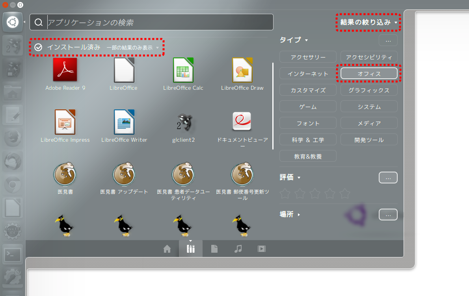Expand 一部の結果のみ表示 for installed apps
The width and height of the screenshot is (469, 296).
(132, 48)
